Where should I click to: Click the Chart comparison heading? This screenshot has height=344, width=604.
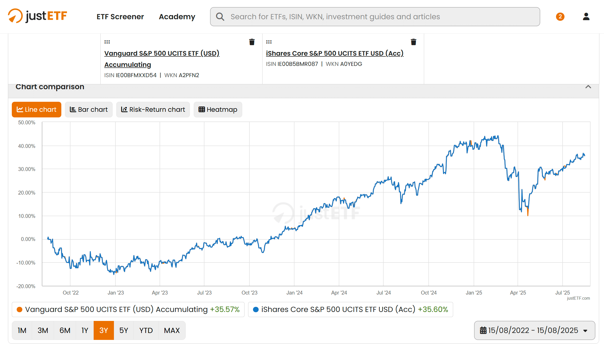50,87
